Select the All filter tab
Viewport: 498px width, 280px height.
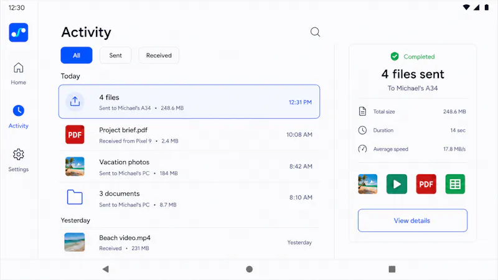coord(77,55)
